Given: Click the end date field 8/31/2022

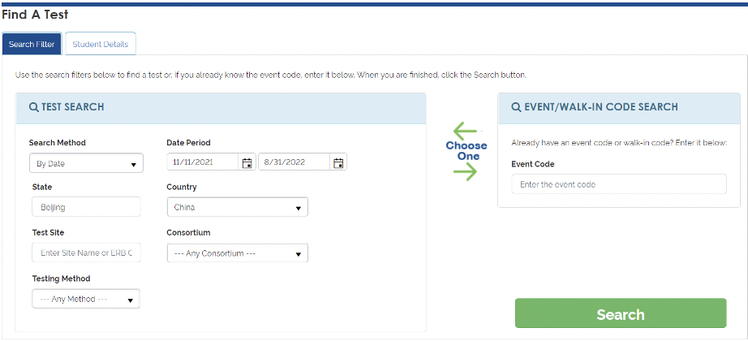Looking at the screenshot, I should click(295, 163).
